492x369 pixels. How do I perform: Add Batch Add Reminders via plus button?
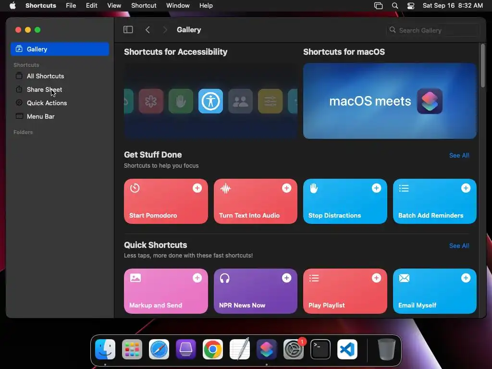click(x=466, y=188)
